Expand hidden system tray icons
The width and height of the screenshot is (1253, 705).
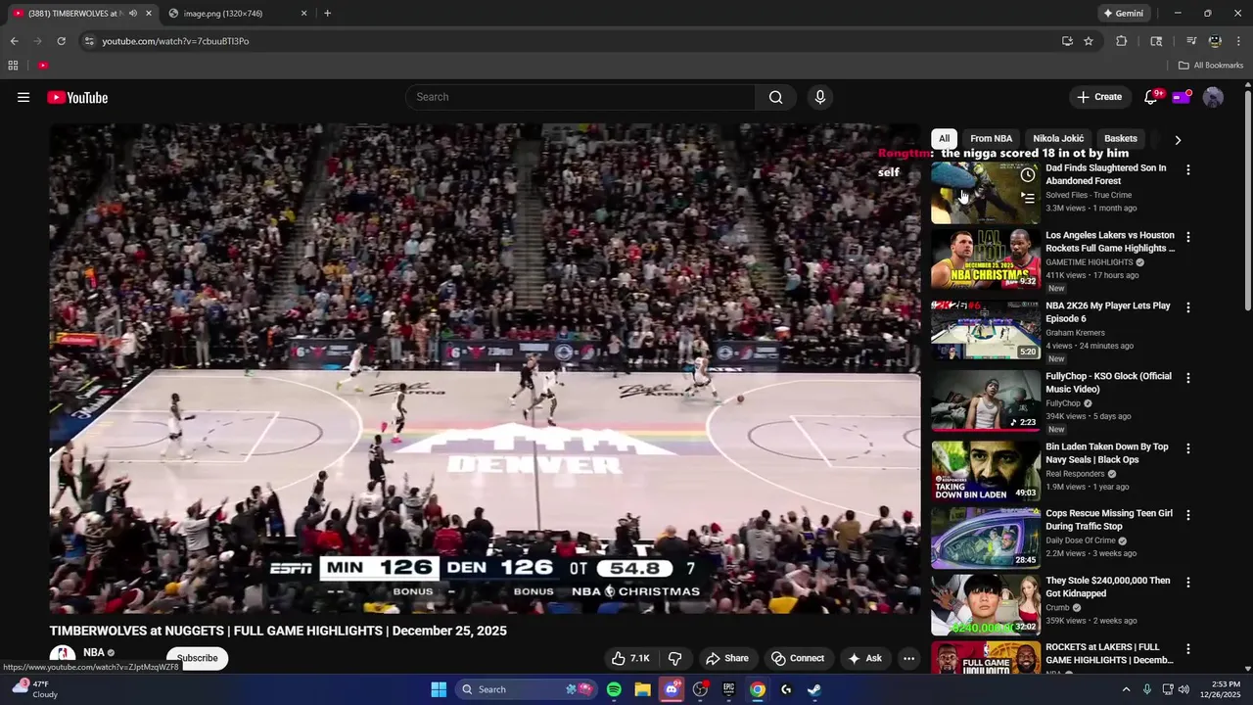[x=1126, y=689]
